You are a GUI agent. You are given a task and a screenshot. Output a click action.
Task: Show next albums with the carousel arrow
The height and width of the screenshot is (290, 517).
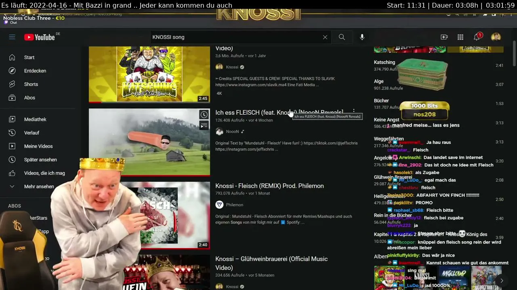(x=502, y=281)
